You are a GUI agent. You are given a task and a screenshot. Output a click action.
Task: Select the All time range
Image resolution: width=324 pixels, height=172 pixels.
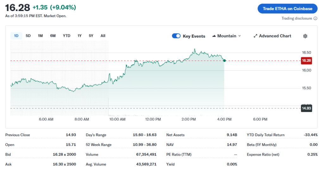coord(103,36)
